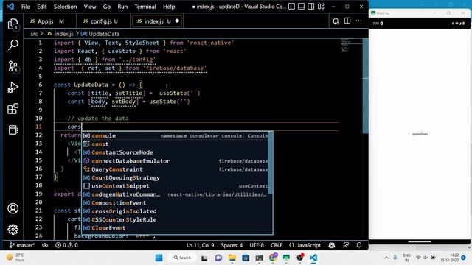This screenshot has width=472, height=265.
Task: Click the bottom activity bar panel icon above Accounts
Action: pos(13,130)
